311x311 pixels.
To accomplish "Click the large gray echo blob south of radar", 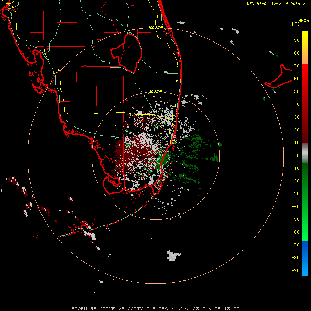I will [173, 256].
